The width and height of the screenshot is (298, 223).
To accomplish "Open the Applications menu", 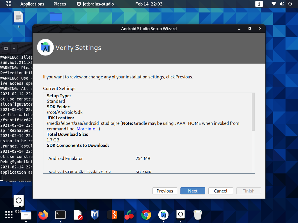I will 32,4.
